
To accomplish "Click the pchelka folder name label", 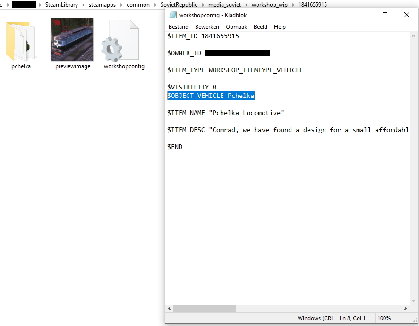I will click(21, 66).
